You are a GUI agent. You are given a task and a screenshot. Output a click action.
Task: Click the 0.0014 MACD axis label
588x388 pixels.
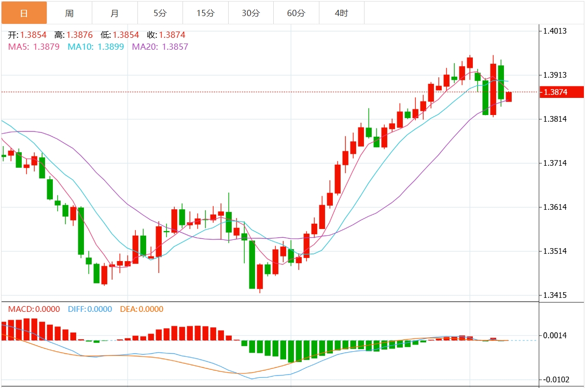pyautogui.click(x=555, y=336)
